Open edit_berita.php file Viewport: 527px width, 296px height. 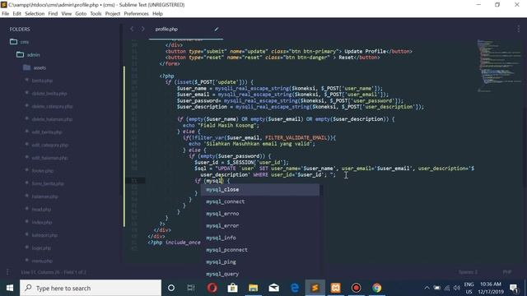(x=47, y=132)
